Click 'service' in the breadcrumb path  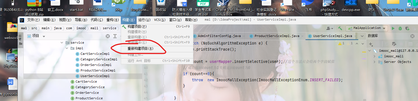point(109,28)
